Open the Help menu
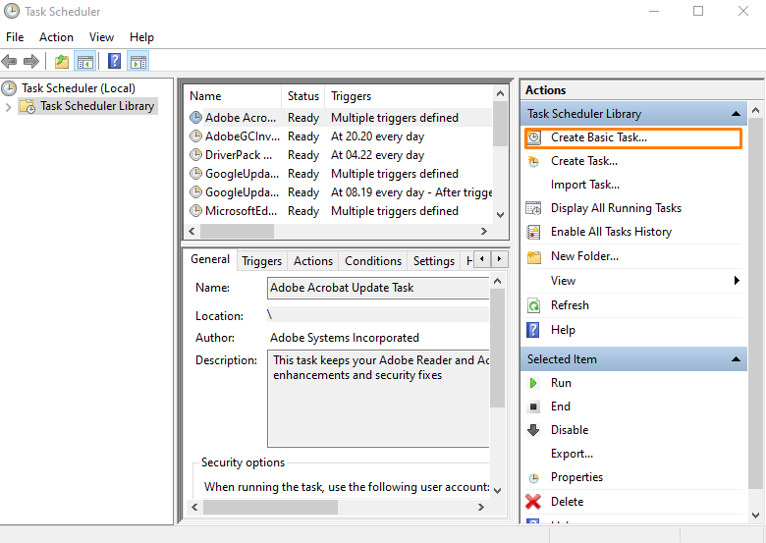This screenshot has height=543, width=766. click(141, 37)
